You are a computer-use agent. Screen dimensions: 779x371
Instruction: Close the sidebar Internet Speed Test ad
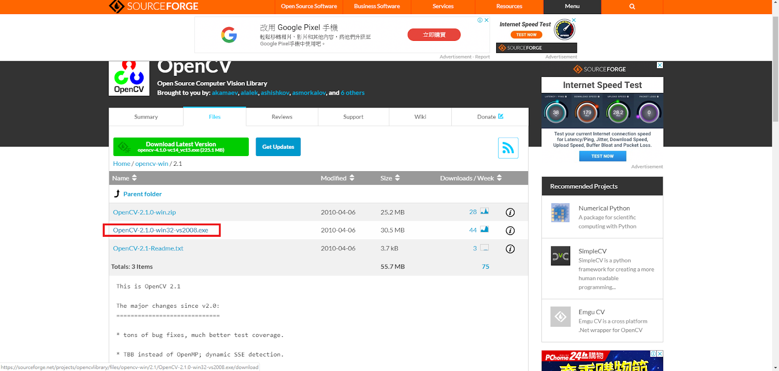tap(660, 65)
